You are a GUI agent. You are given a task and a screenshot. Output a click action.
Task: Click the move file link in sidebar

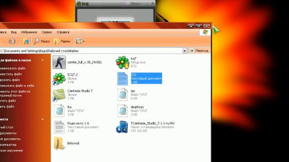point(11,74)
